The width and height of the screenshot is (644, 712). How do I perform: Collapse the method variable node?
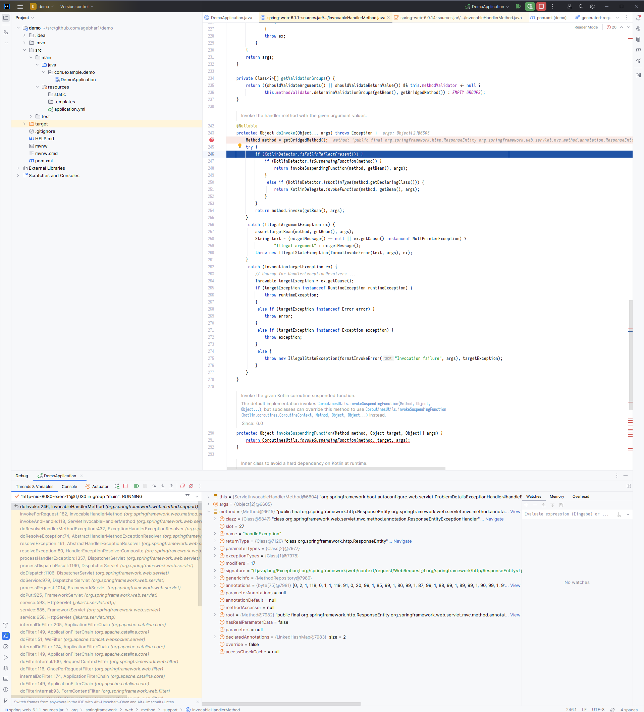pos(208,511)
